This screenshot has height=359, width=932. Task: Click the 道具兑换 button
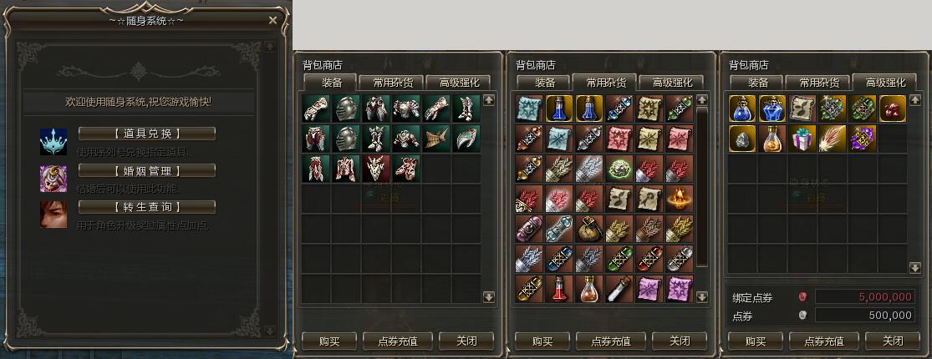tap(147, 134)
